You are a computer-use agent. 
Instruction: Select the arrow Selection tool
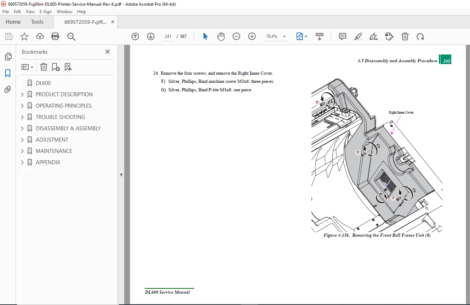click(x=205, y=36)
